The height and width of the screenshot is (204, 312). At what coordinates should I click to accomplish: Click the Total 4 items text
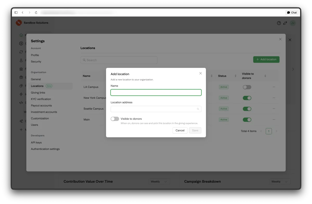(249, 131)
